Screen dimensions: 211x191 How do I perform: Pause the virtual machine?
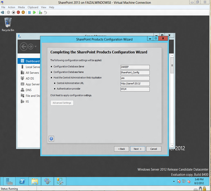29,12
